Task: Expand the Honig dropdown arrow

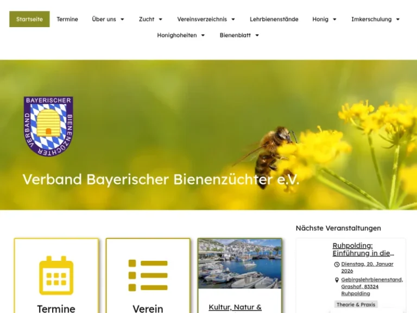Action: point(335,19)
